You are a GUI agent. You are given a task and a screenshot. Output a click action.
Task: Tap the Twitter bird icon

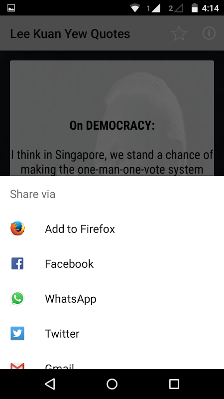click(17, 333)
